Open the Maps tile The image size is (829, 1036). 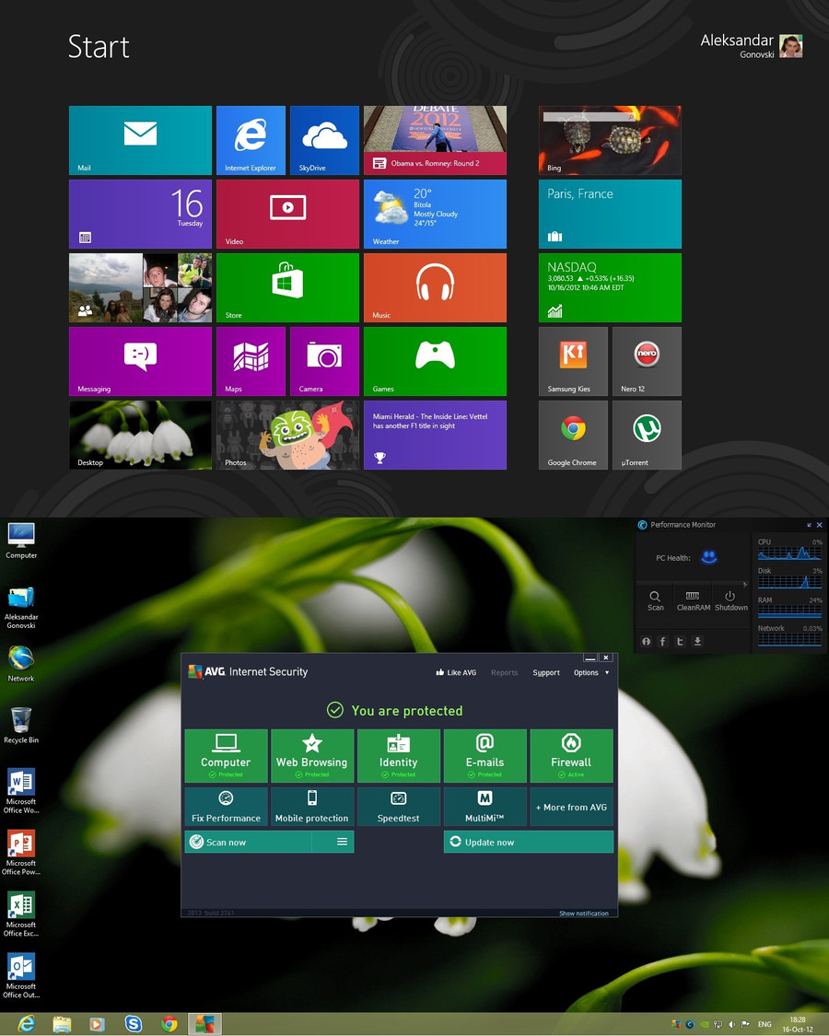coord(251,361)
